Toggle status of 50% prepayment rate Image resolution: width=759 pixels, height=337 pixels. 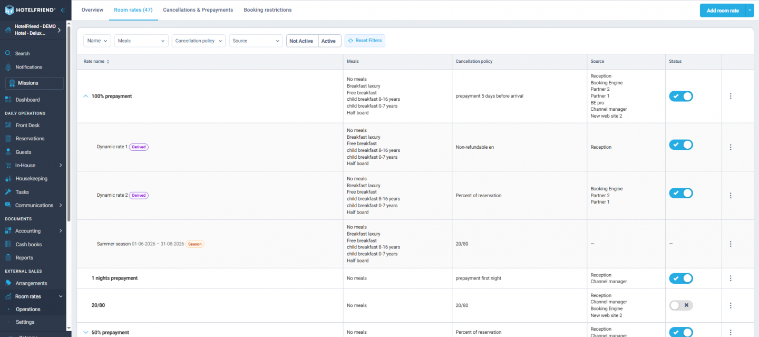681,332
